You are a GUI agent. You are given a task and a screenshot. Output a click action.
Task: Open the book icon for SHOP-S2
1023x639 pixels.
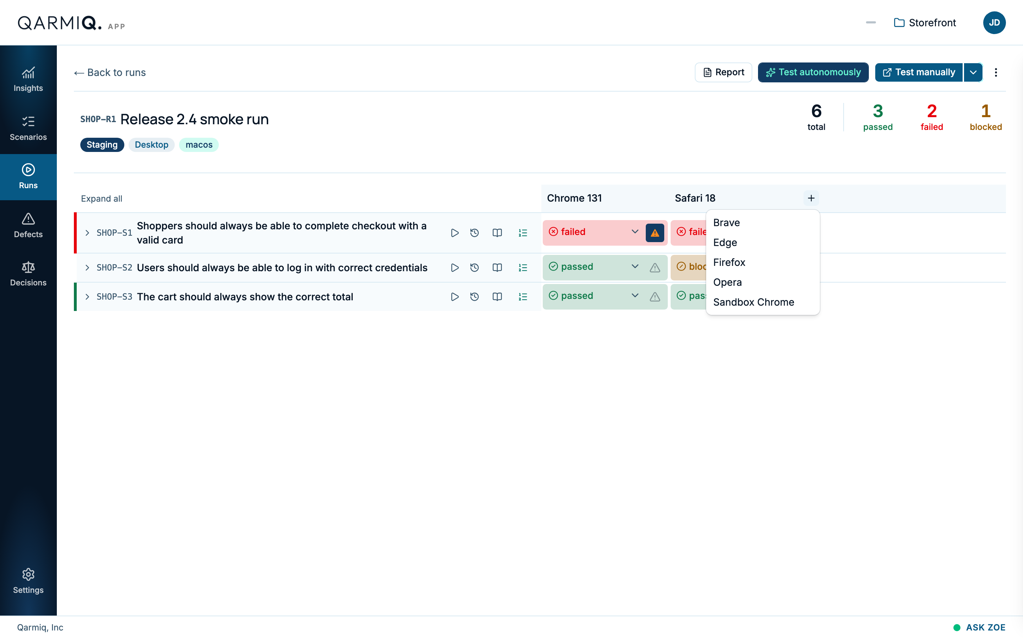point(497,268)
